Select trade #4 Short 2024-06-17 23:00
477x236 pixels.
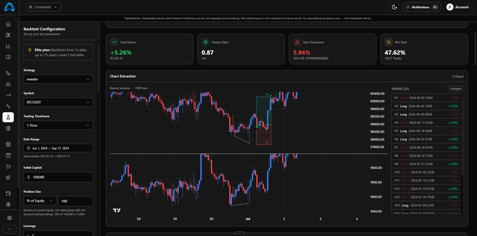click(426, 123)
